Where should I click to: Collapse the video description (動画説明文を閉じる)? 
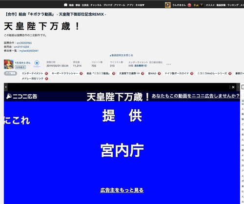tap(122, 55)
